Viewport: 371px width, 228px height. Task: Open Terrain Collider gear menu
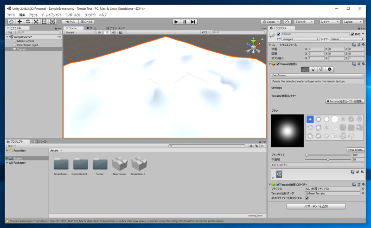click(364, 184)
